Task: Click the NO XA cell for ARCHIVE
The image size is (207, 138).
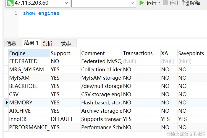Action: [x=169, y=111]
